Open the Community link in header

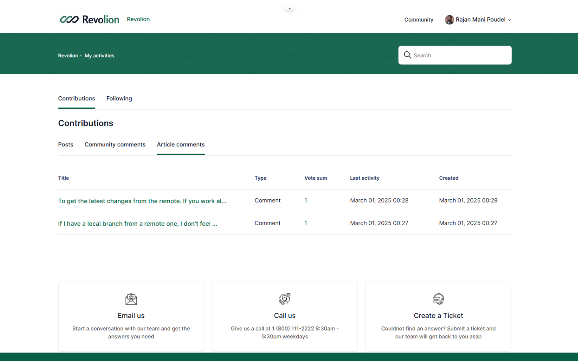(418, 20)
